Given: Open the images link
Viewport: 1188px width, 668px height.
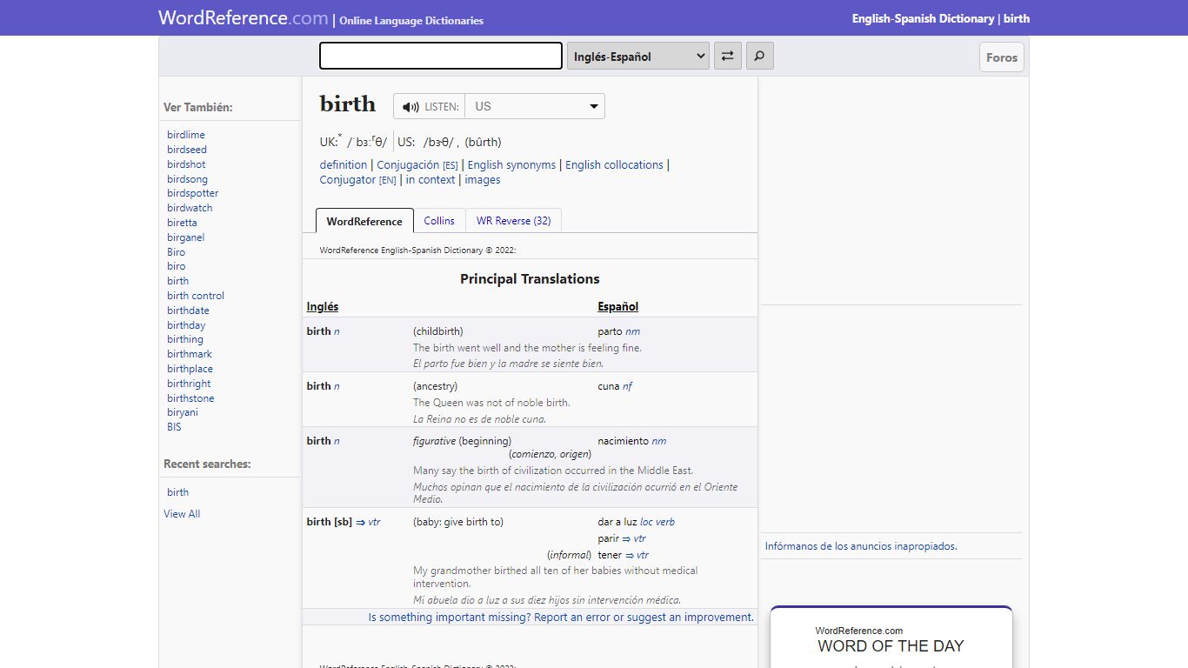Looking at the screenshot, I should coord(483,180).
